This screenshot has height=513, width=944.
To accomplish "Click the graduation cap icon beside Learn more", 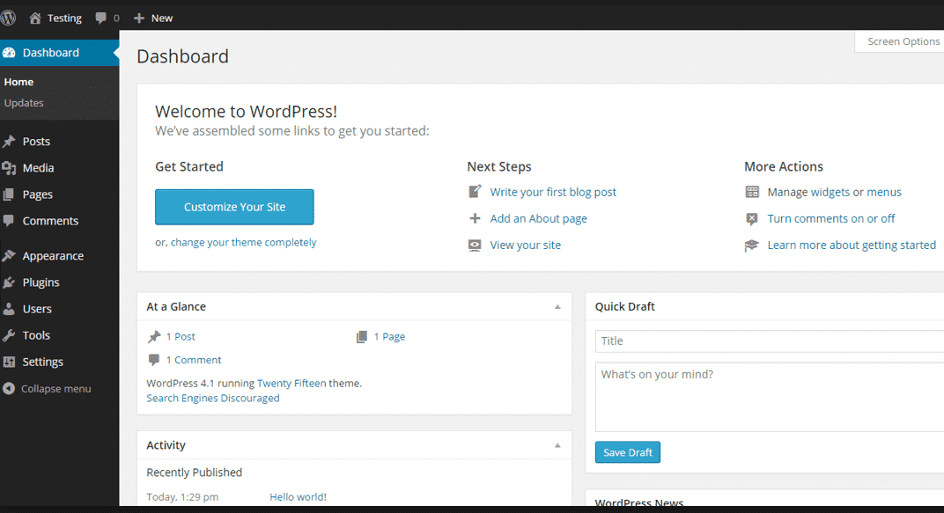I will tap(752, 246).
